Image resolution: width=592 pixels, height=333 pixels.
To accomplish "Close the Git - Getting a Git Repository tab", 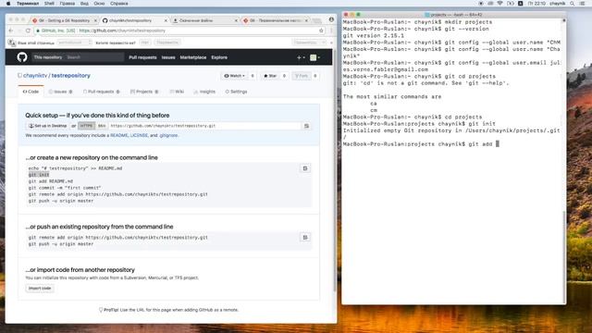I will click(x=95, y=20).
